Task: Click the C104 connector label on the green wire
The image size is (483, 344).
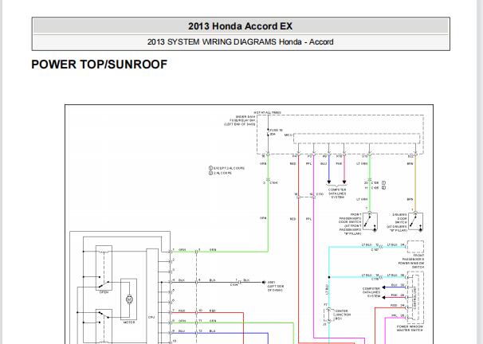Action: [x=273, y=183]
